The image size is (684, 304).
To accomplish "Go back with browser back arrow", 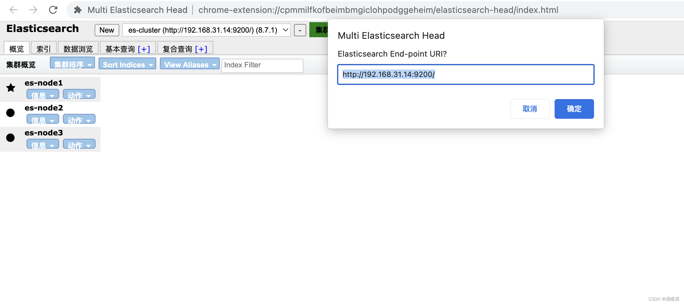I will tap(14, 10).
